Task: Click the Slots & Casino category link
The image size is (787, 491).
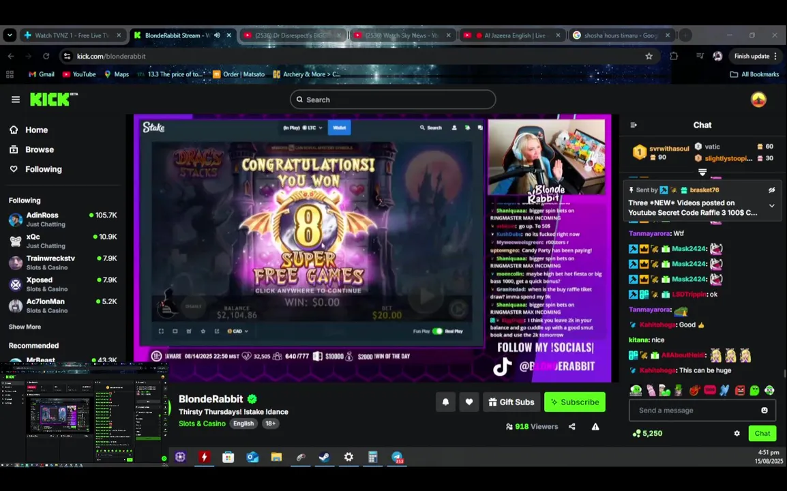Action: click(x=202, y=423)
